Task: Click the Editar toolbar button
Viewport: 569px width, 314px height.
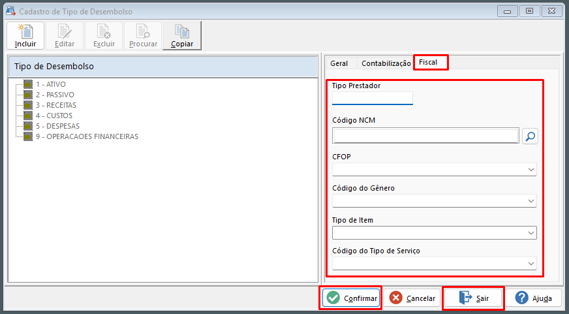Action: tap(64, 35)
